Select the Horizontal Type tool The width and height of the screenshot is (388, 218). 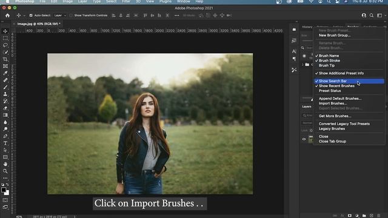(5, 143)
